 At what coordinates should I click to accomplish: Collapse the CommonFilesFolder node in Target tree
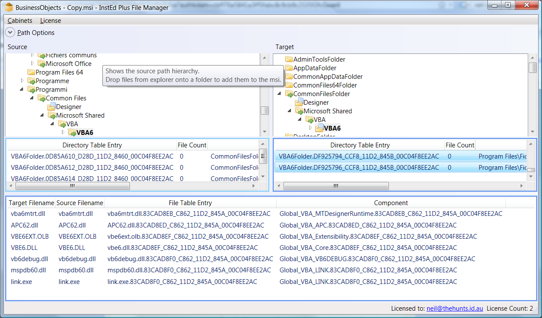pos(280,94)
